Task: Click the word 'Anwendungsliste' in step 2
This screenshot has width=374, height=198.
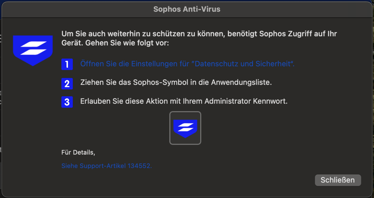Action: pyautogui.click(x=241, y=82)
